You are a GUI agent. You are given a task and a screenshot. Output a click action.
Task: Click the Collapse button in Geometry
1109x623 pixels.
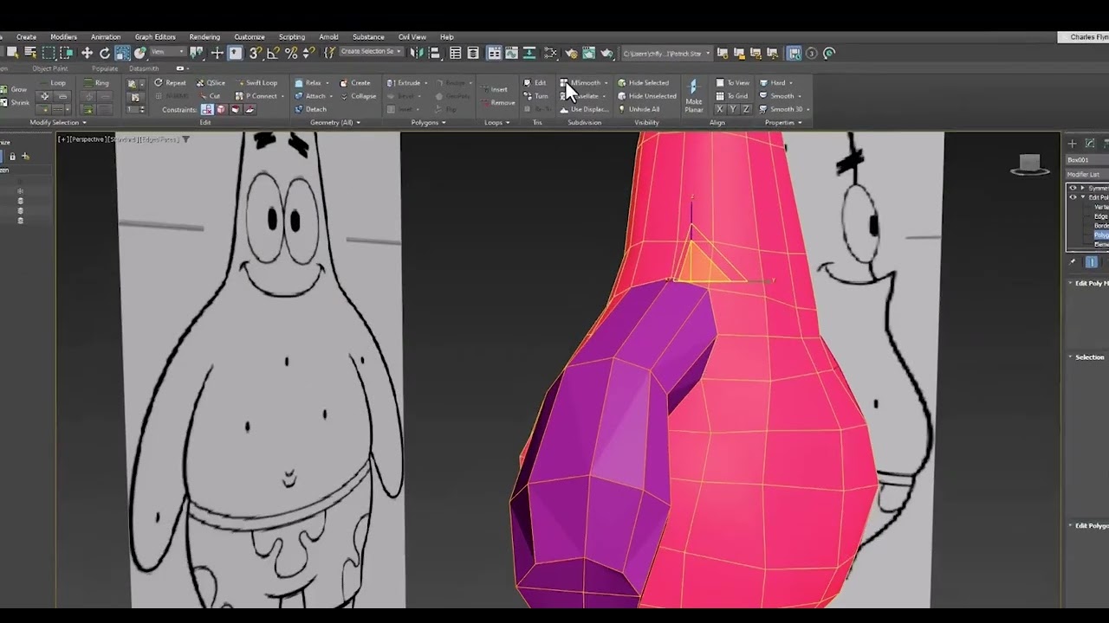(x=356, y=96)
